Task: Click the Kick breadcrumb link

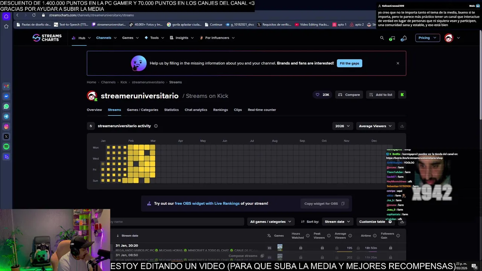Action: [x=124, y=82]
